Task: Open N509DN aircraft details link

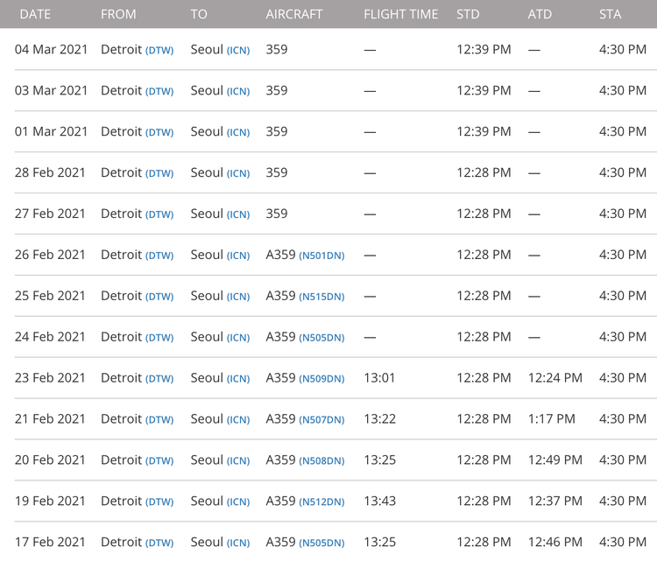Action: 321,379
